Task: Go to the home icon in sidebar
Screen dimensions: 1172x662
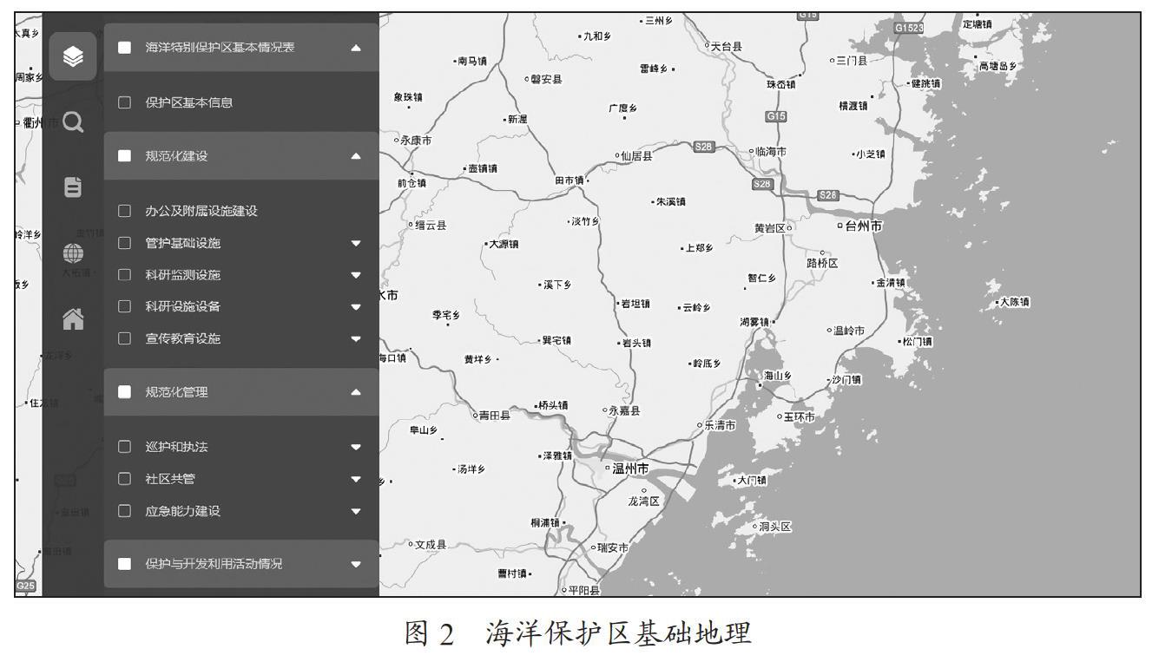Action: (74, 319)
